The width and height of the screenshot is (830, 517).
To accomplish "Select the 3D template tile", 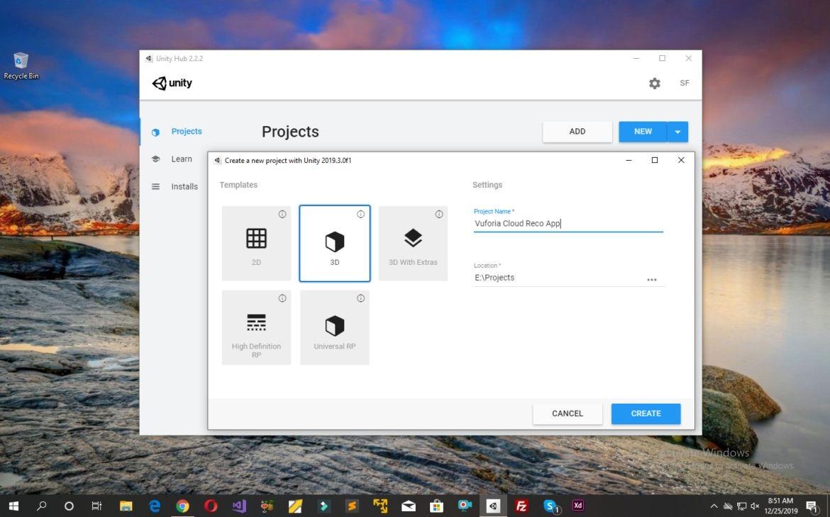I will pyautogui.click(x=335, y=243).
